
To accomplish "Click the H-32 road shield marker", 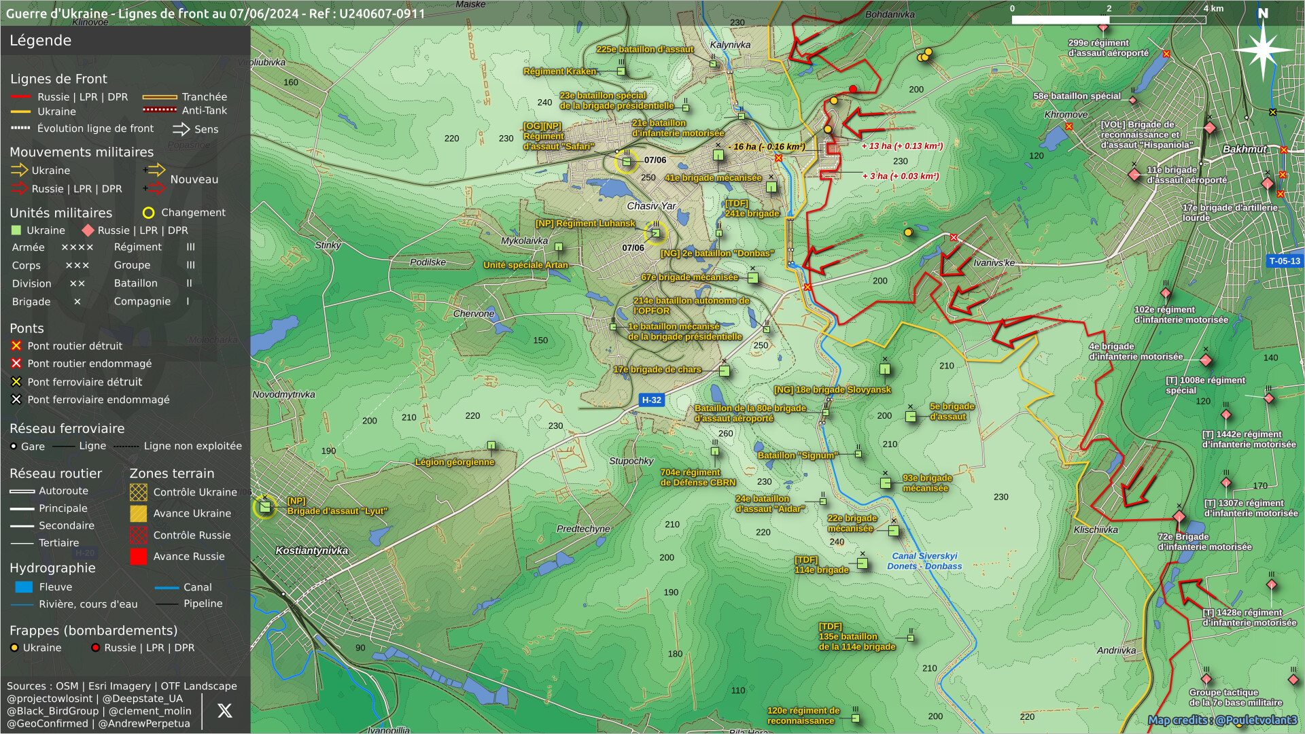I will (x=651, y=400).
